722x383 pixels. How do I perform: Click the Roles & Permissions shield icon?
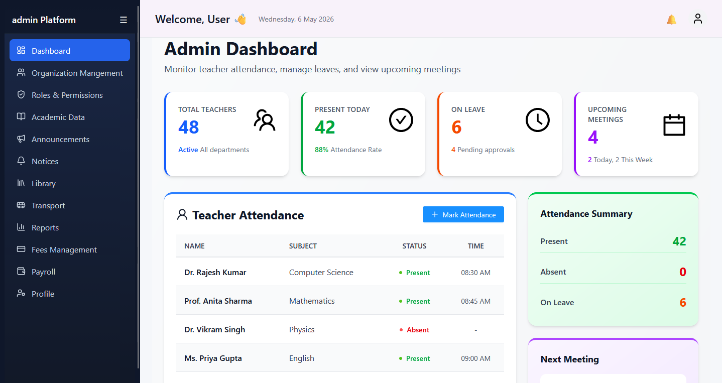click(21, 94)
